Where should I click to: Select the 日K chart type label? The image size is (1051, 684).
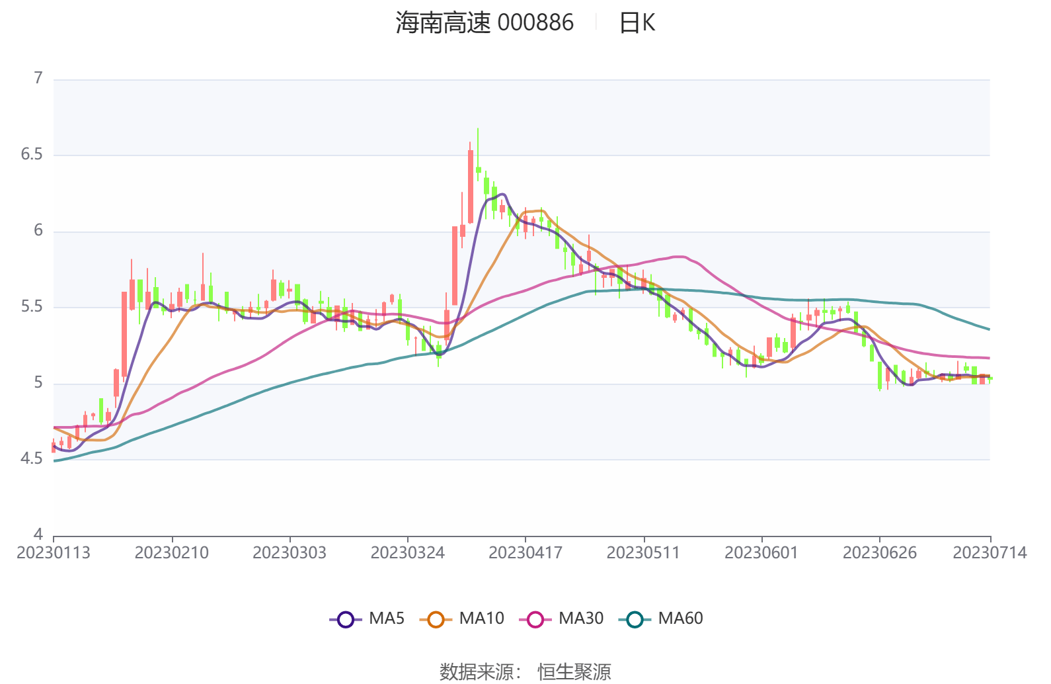pyautogui.click(x=637, y=23)
